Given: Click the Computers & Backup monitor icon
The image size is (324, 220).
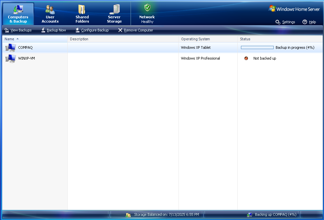Looking at the screenshot, I should (x=18, y=9).
